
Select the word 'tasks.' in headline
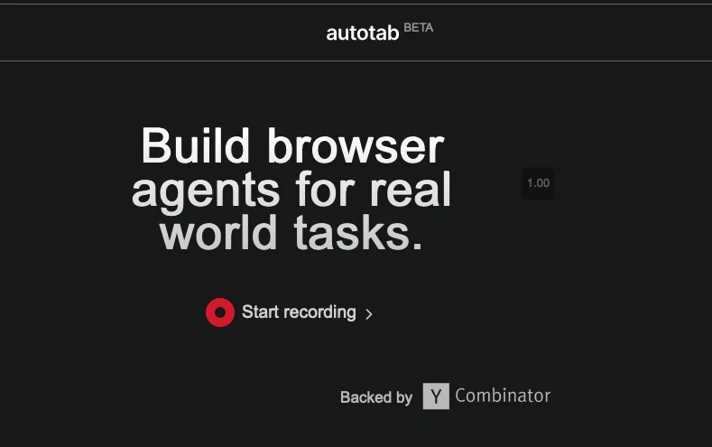click(358, 233)
